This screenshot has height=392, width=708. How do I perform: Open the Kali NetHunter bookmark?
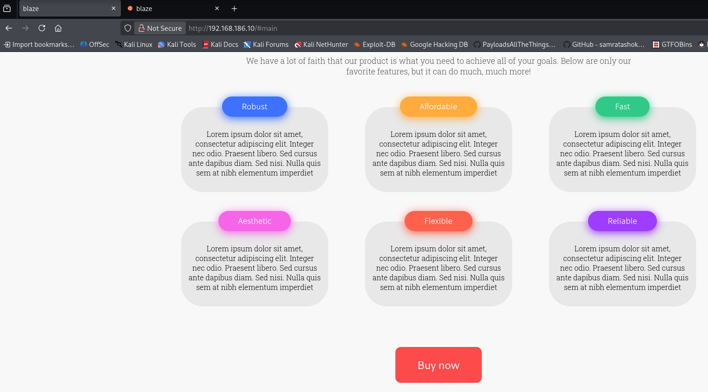click(321, 45)
